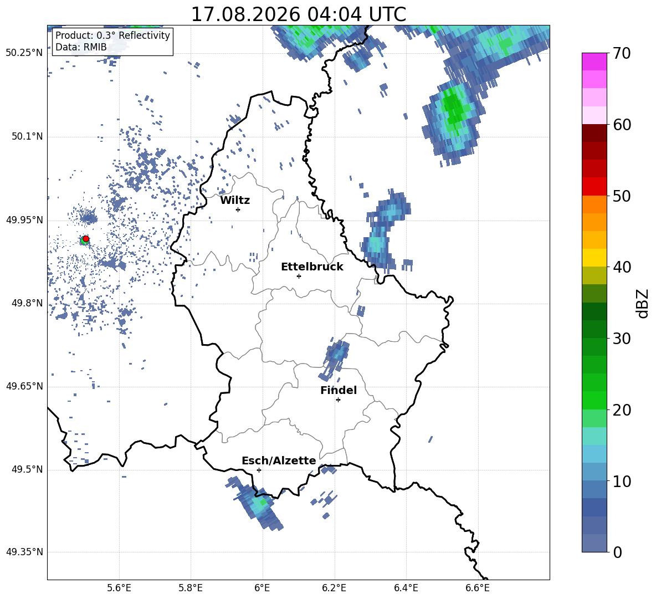Click the Findel station cross marker
Viewport: 656px width, 599px height.
[x=338, y=400]
